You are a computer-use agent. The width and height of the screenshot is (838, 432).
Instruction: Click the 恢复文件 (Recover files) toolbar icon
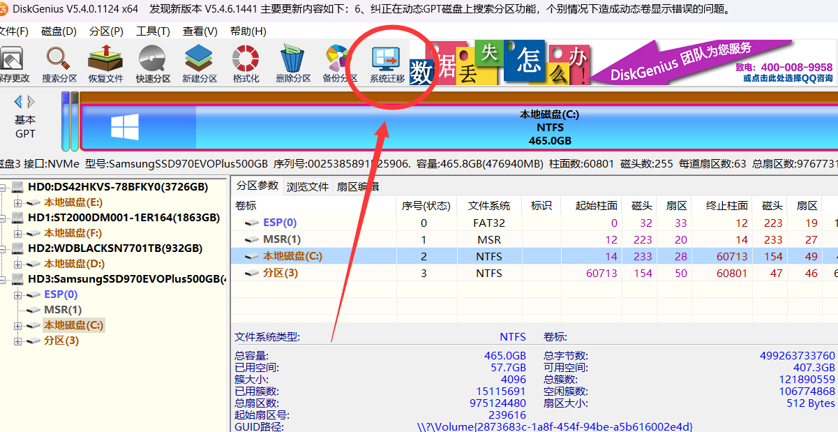(x=105, y=59)
